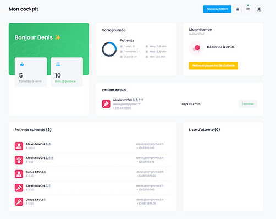Image resolution: width=276 pixels, height=219 pixels.
Task: Click the Nouveau patient button
Action: point(217,9)
